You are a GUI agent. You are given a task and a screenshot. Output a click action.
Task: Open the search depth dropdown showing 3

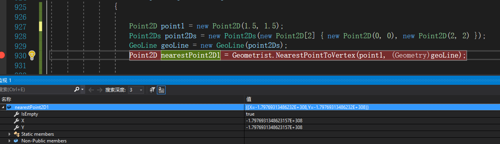click(x=135, y=90)
